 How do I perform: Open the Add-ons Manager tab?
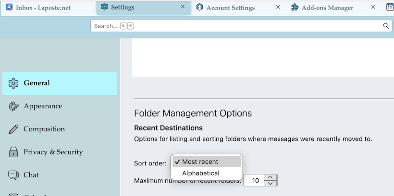pos(327,8)
